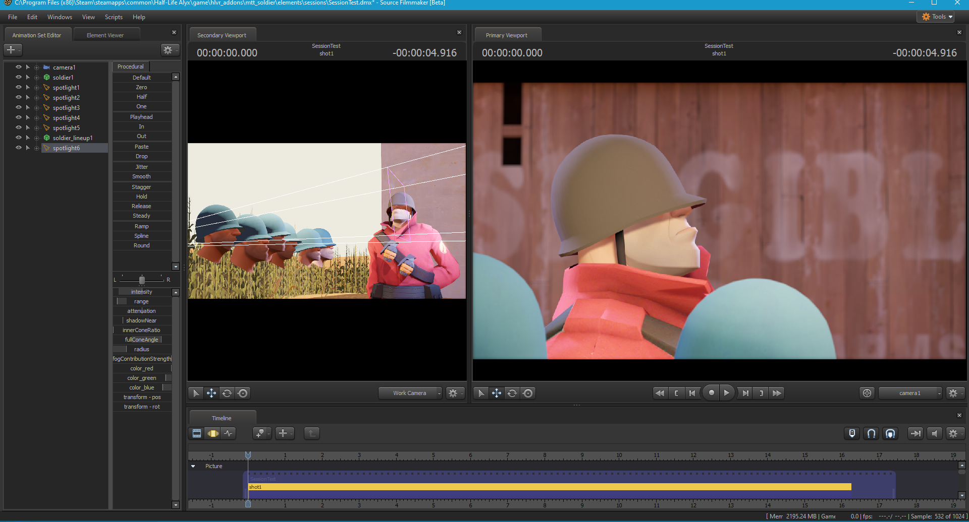Toggle visibility of spotlight1

pyautogui.click(x=19, y=87)
